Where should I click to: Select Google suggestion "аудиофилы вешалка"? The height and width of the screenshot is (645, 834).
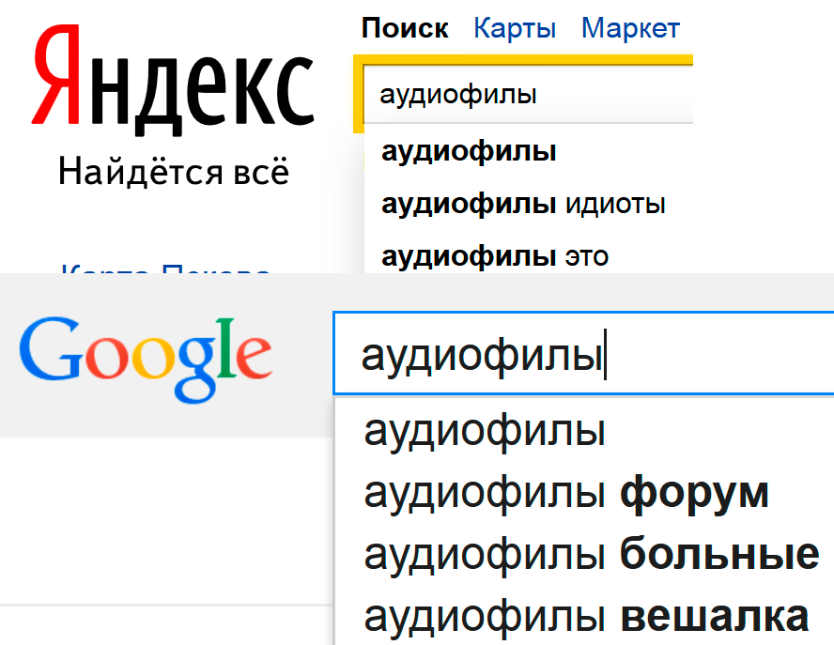point(586,616)
